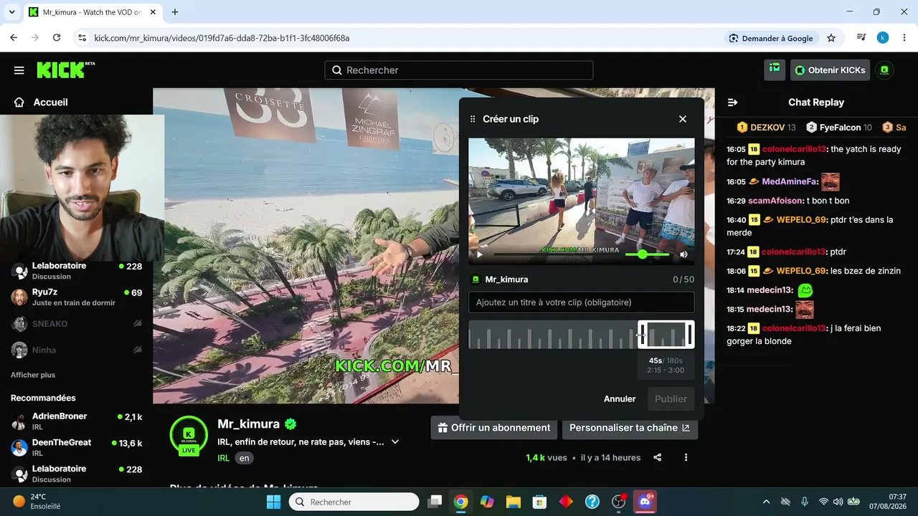Click the 'en' language tag
918x516 pixels.
coord(245,458)
